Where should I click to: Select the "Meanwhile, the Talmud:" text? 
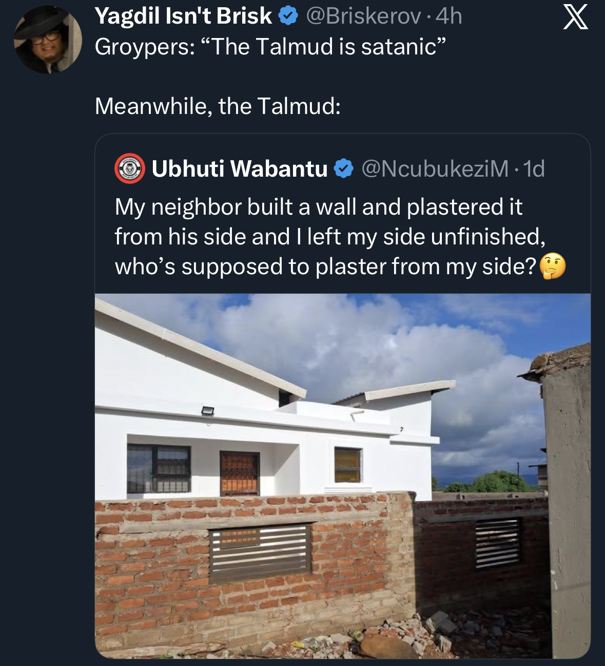pos(218,106)
